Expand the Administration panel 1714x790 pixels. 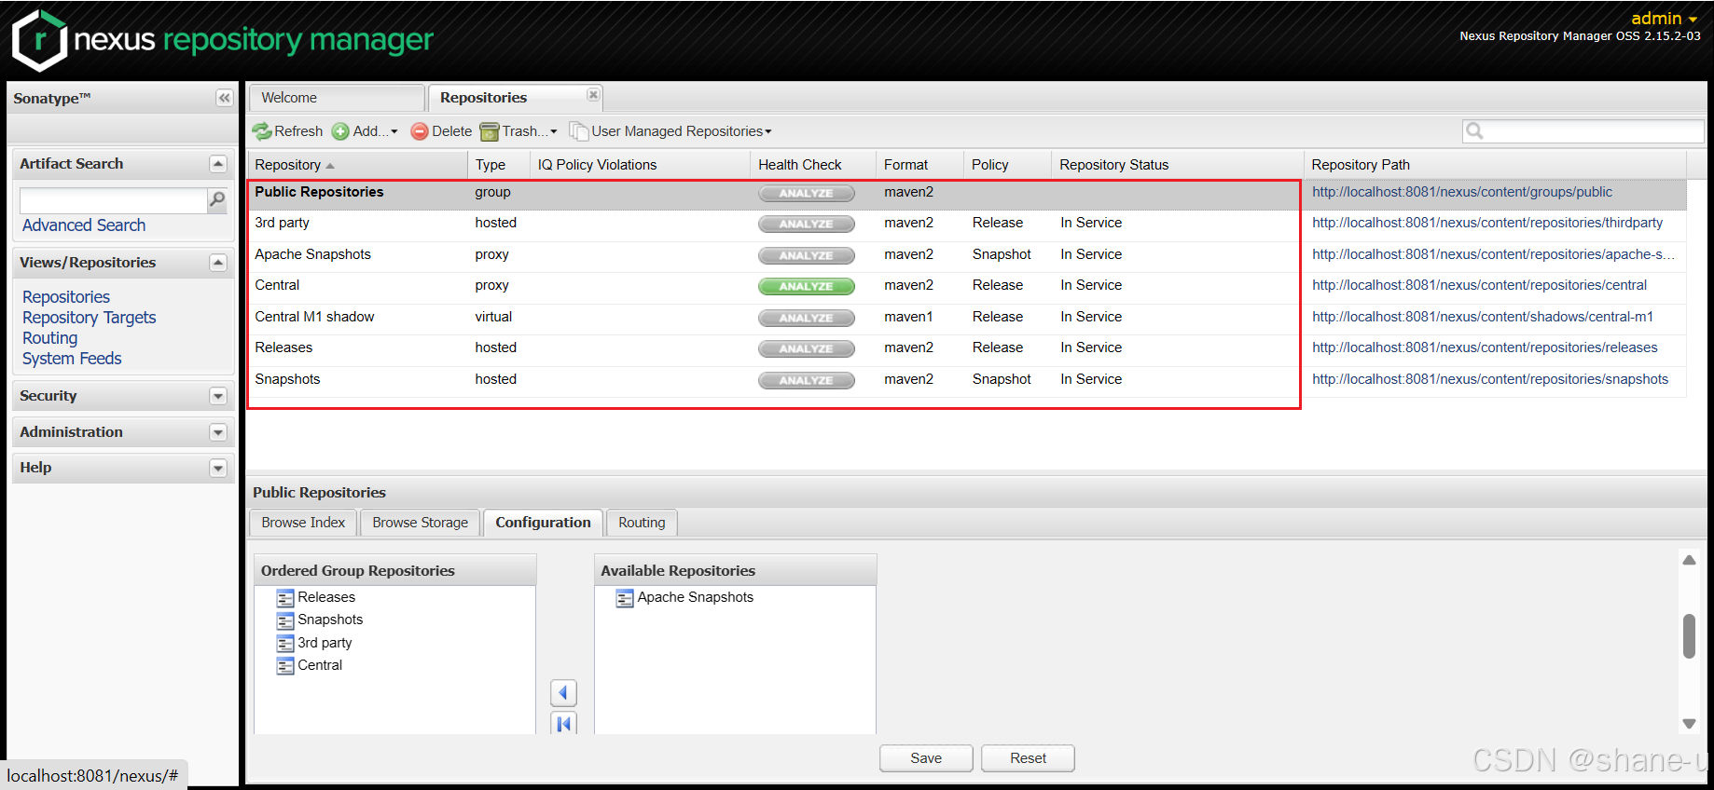coord(218,432)
